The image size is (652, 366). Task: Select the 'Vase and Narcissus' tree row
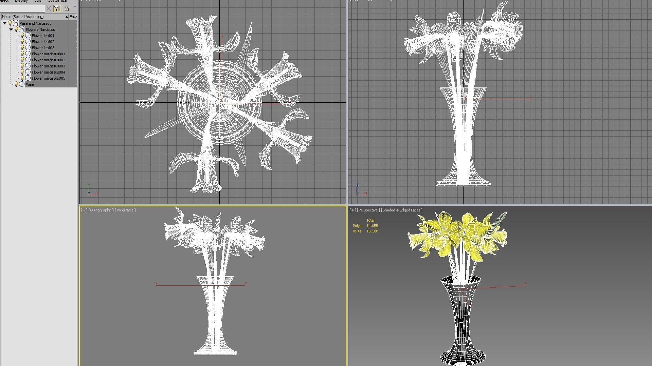(x=35, y=23)
